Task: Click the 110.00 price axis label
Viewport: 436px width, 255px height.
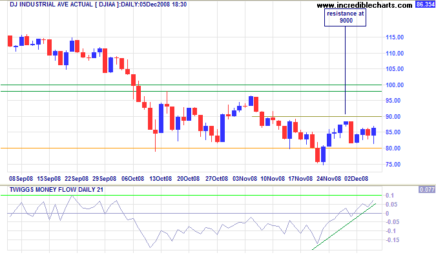Action: pos(395,54)
